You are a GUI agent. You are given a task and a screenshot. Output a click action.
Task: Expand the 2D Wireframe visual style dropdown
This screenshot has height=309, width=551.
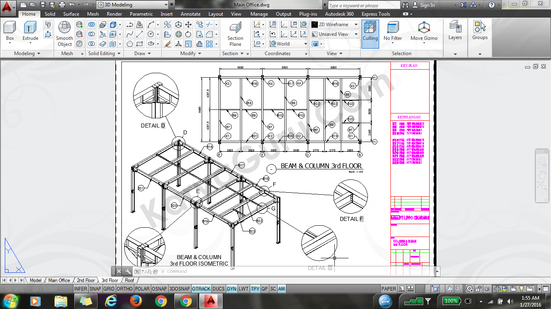point(334,25)
